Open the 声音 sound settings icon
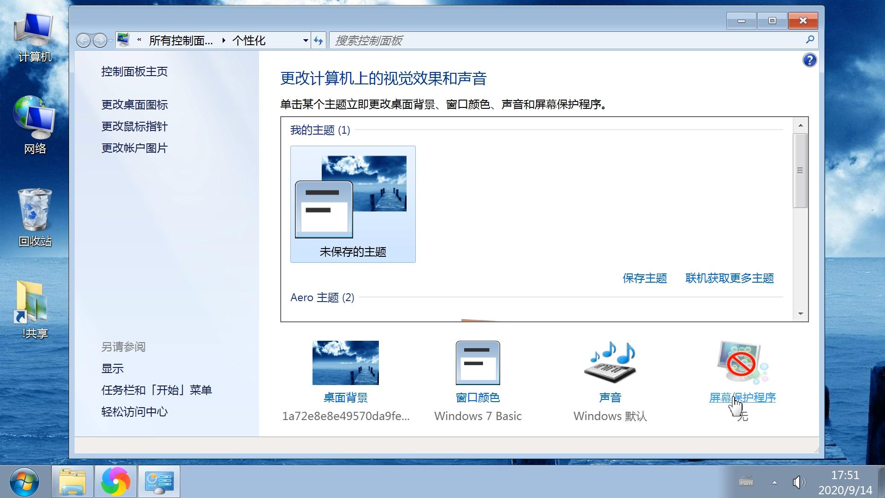This screenshot has height=498, width=885. (x=609, y=362)
